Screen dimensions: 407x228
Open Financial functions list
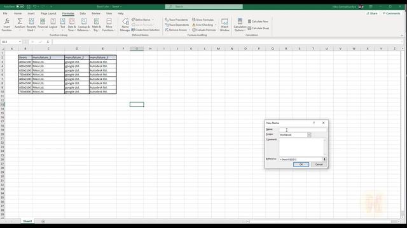[x=43, y=25]
